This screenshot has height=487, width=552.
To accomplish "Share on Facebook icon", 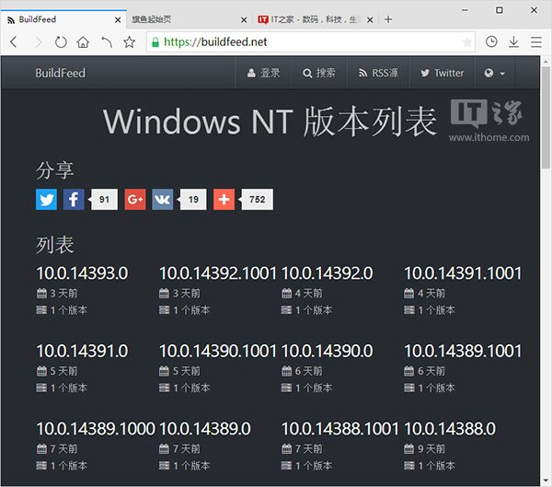I will [x=74, y=199].
